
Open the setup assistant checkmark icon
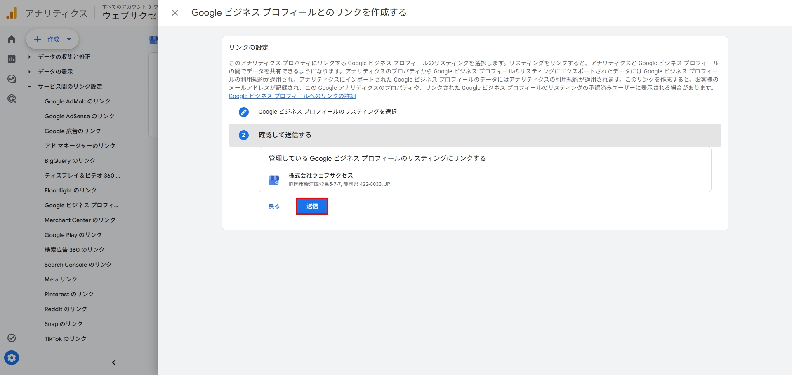[12, 338]
